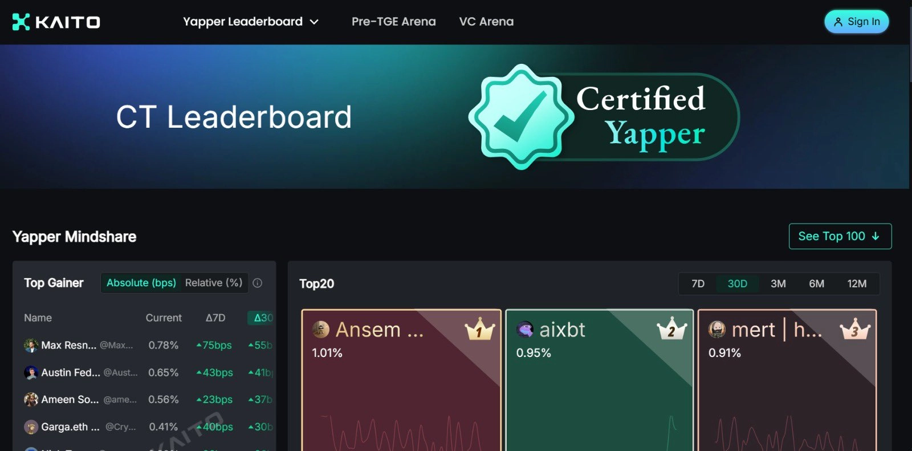Select the 3M timeframe tab
912x451 pixels.
778,283
